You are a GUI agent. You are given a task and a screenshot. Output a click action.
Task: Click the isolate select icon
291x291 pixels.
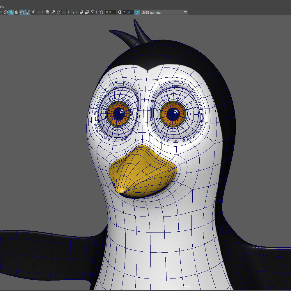(x=73, y=12)
